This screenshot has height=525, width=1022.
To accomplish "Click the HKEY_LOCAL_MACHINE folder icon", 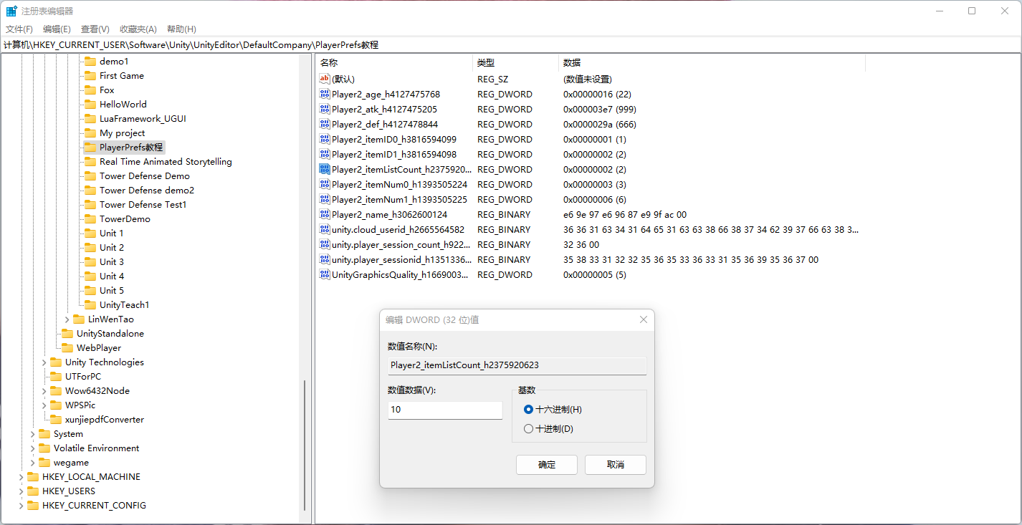I will (x=32, y=477).
